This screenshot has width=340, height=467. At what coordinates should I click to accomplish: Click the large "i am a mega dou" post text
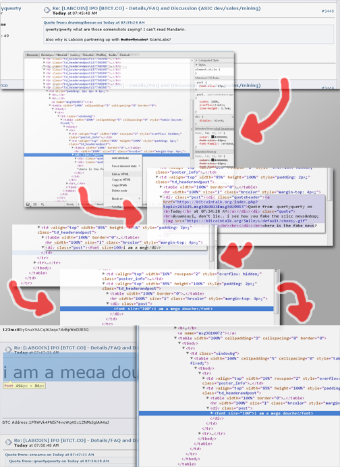tap(70, 372)
